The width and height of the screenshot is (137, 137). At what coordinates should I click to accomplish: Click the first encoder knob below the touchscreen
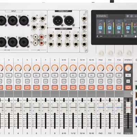101,53
